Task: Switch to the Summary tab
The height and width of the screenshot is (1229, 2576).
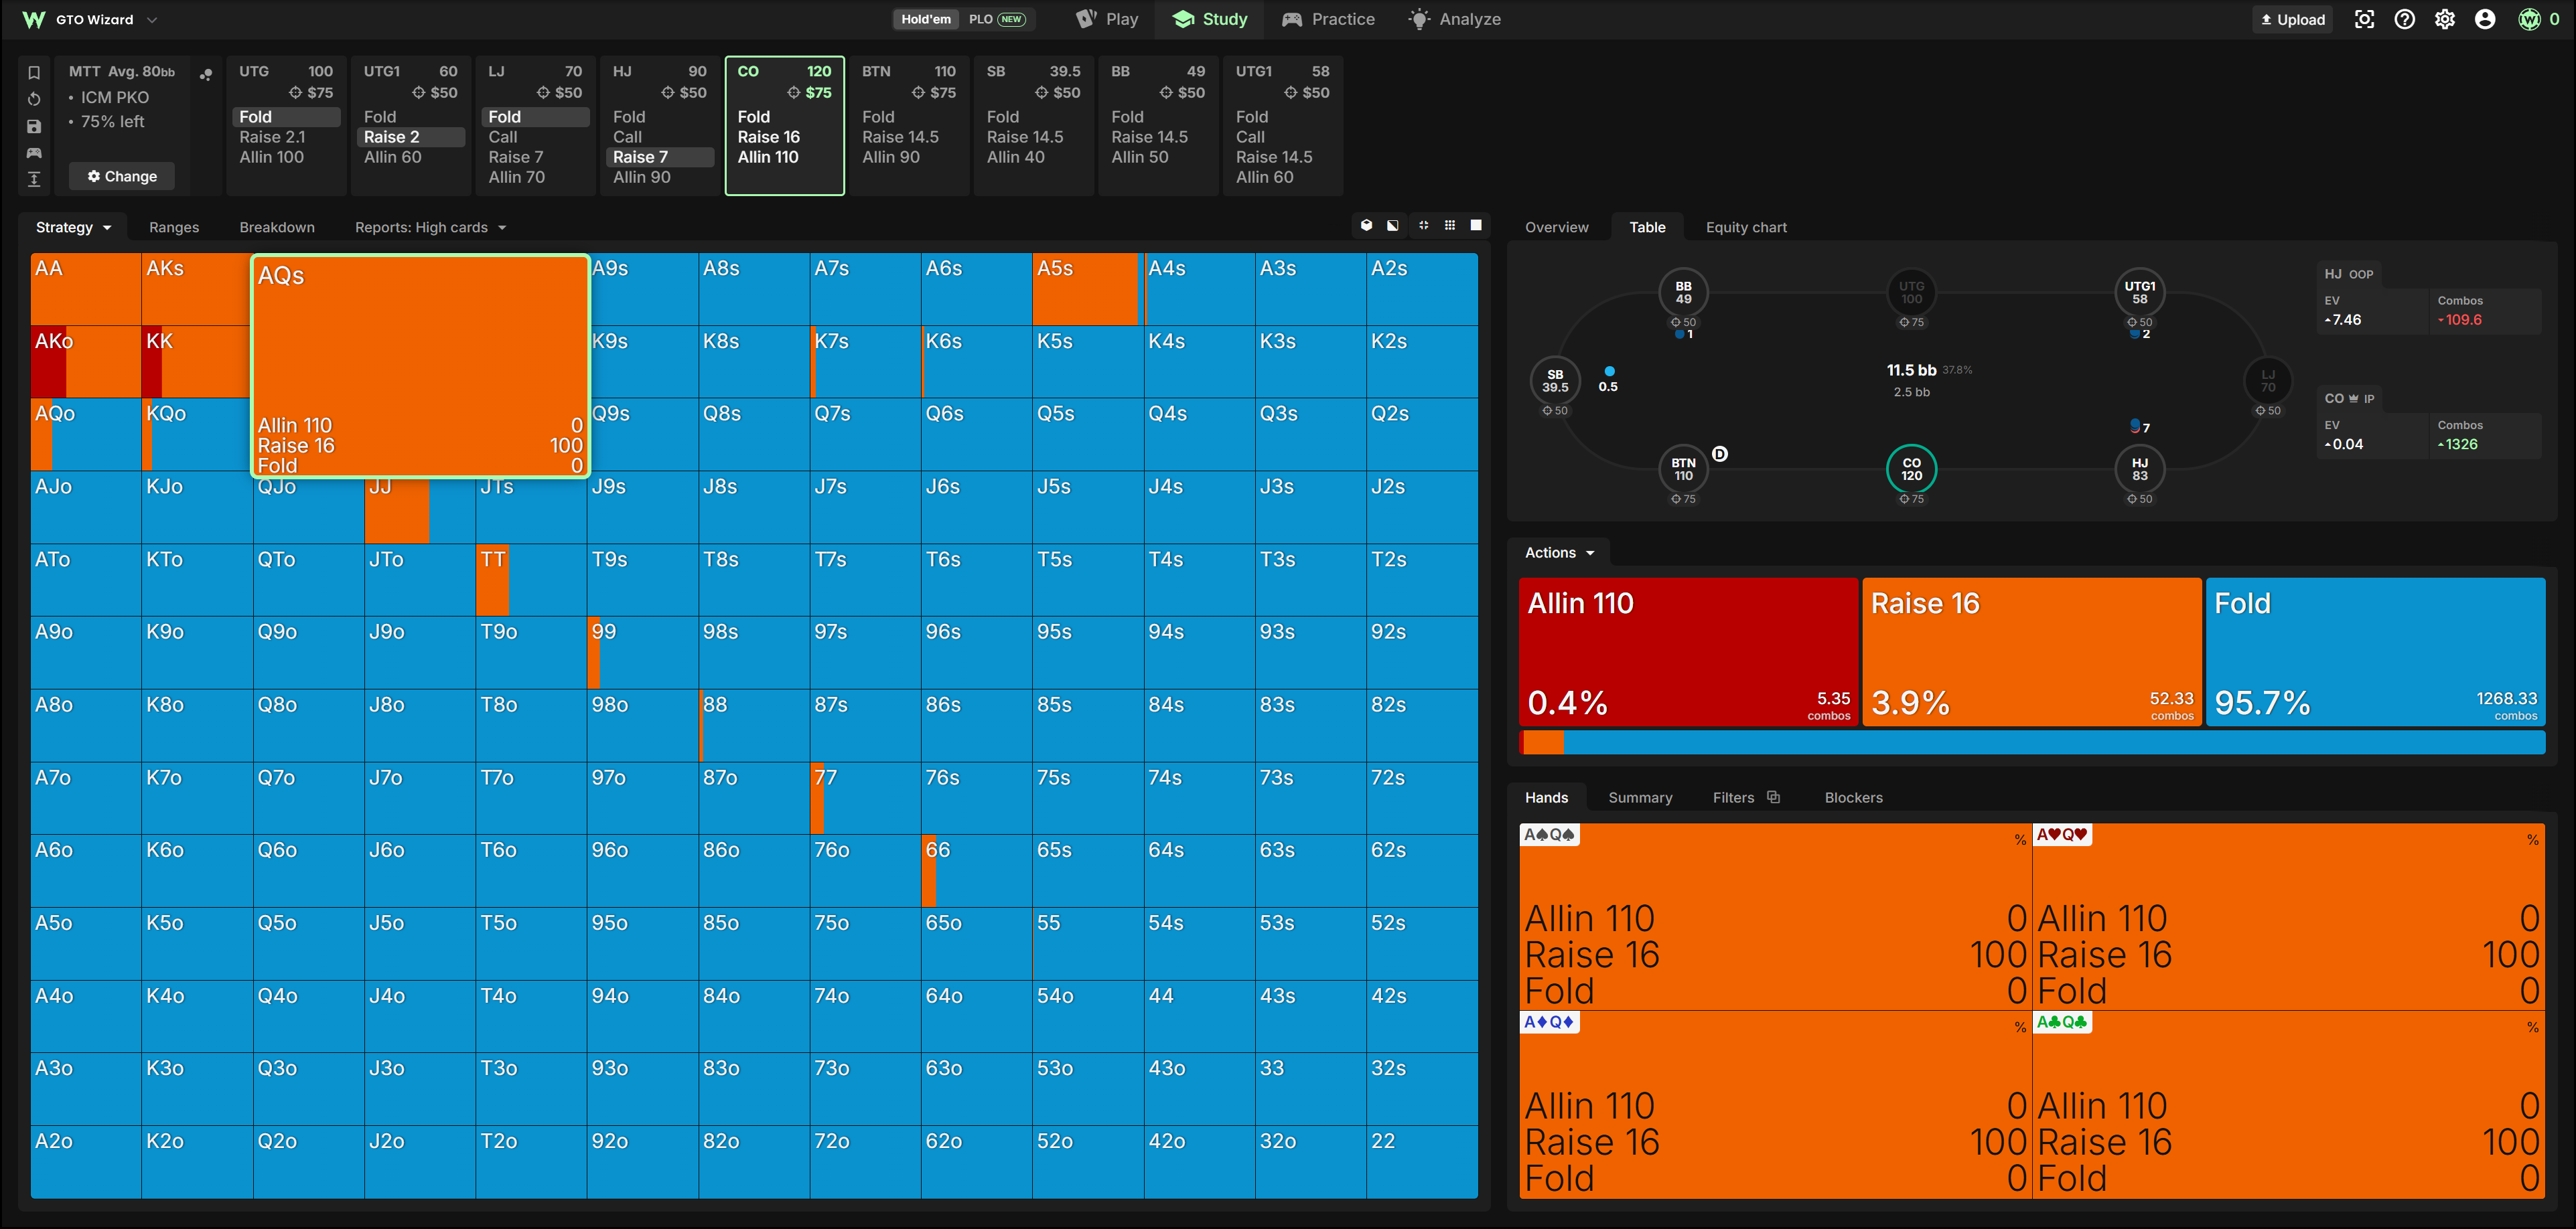Action: (x=1640, y=797)
